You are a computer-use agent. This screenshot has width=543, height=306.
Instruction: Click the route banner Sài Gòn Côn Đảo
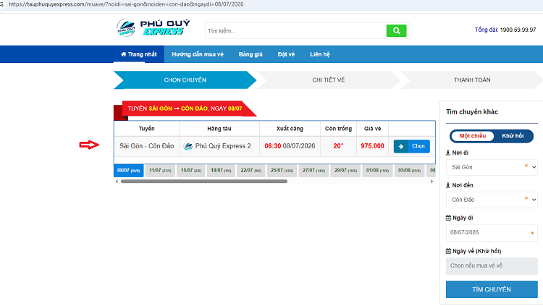tap(185, 109)
